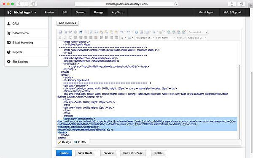Toggle Italic formatting
This screenshot has width=253, height=158.
tap(65, 38)
